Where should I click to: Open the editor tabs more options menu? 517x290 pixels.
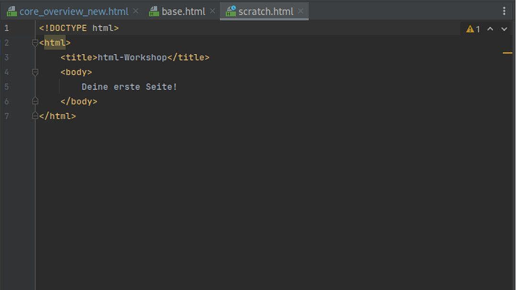tap(504, 11)
